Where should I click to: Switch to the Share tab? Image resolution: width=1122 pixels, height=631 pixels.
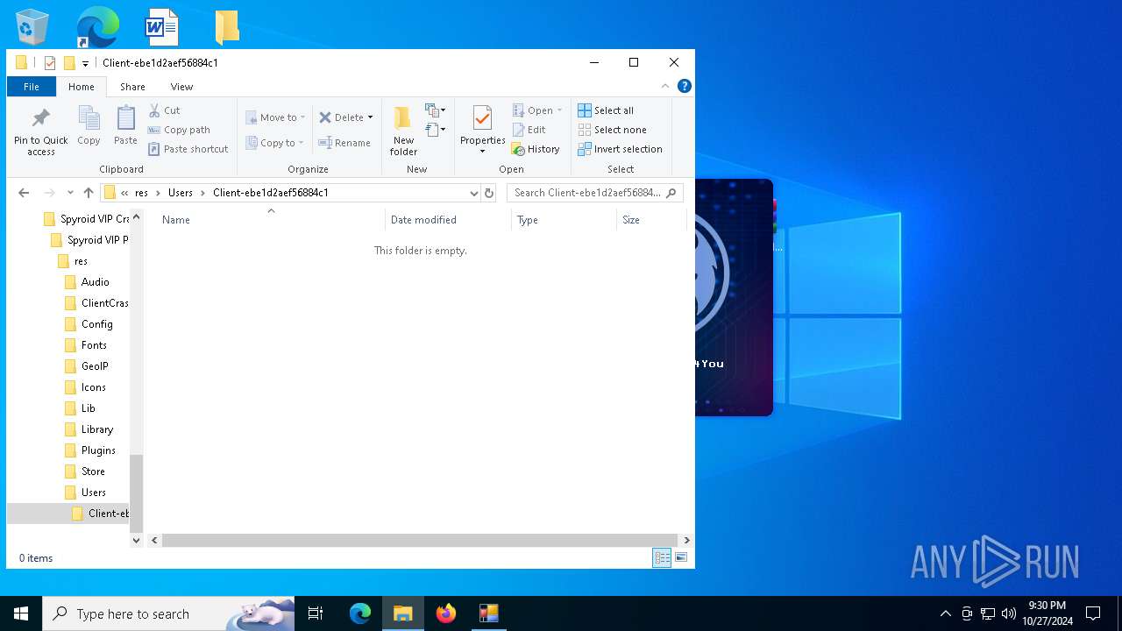click(x=132, y=87)
